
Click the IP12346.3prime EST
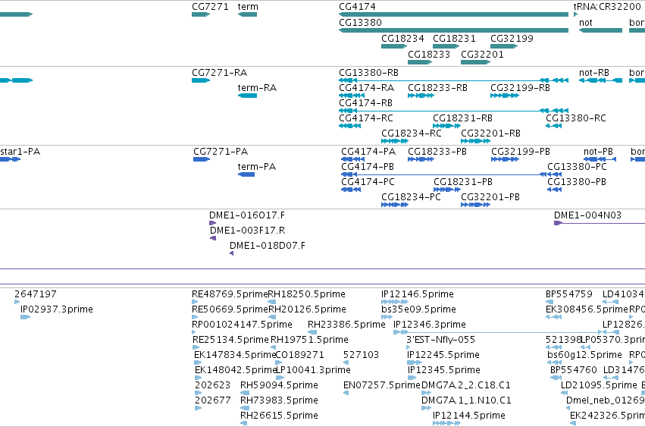tap(498, 332)
